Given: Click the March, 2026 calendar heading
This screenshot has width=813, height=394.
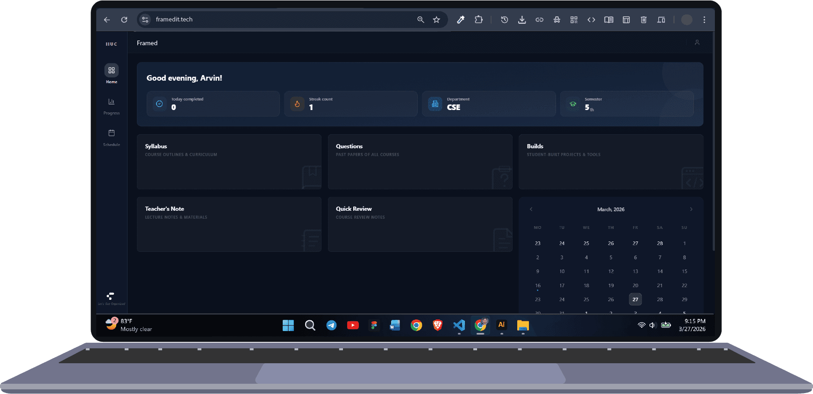Looking at the screenshot, I should click(x=611, y=209).
